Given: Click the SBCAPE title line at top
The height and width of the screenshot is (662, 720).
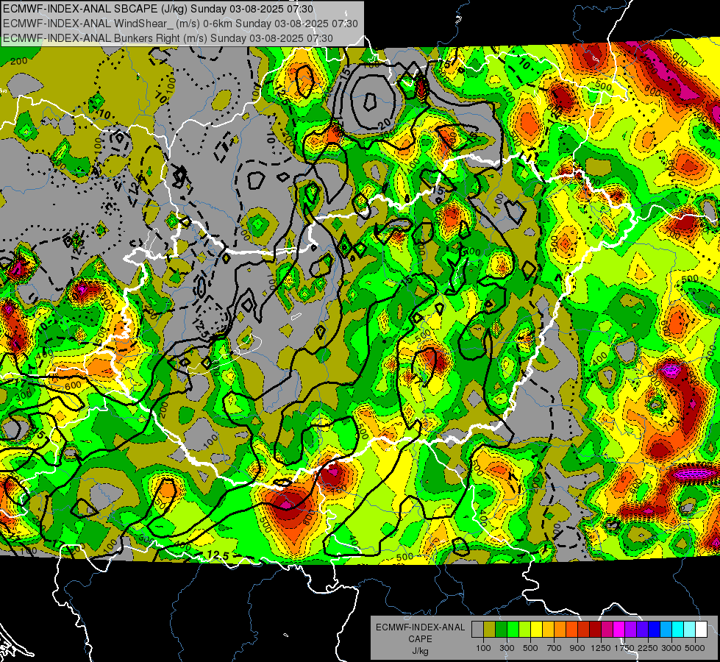Looking at the screenshot, I should tap(158, 9).
